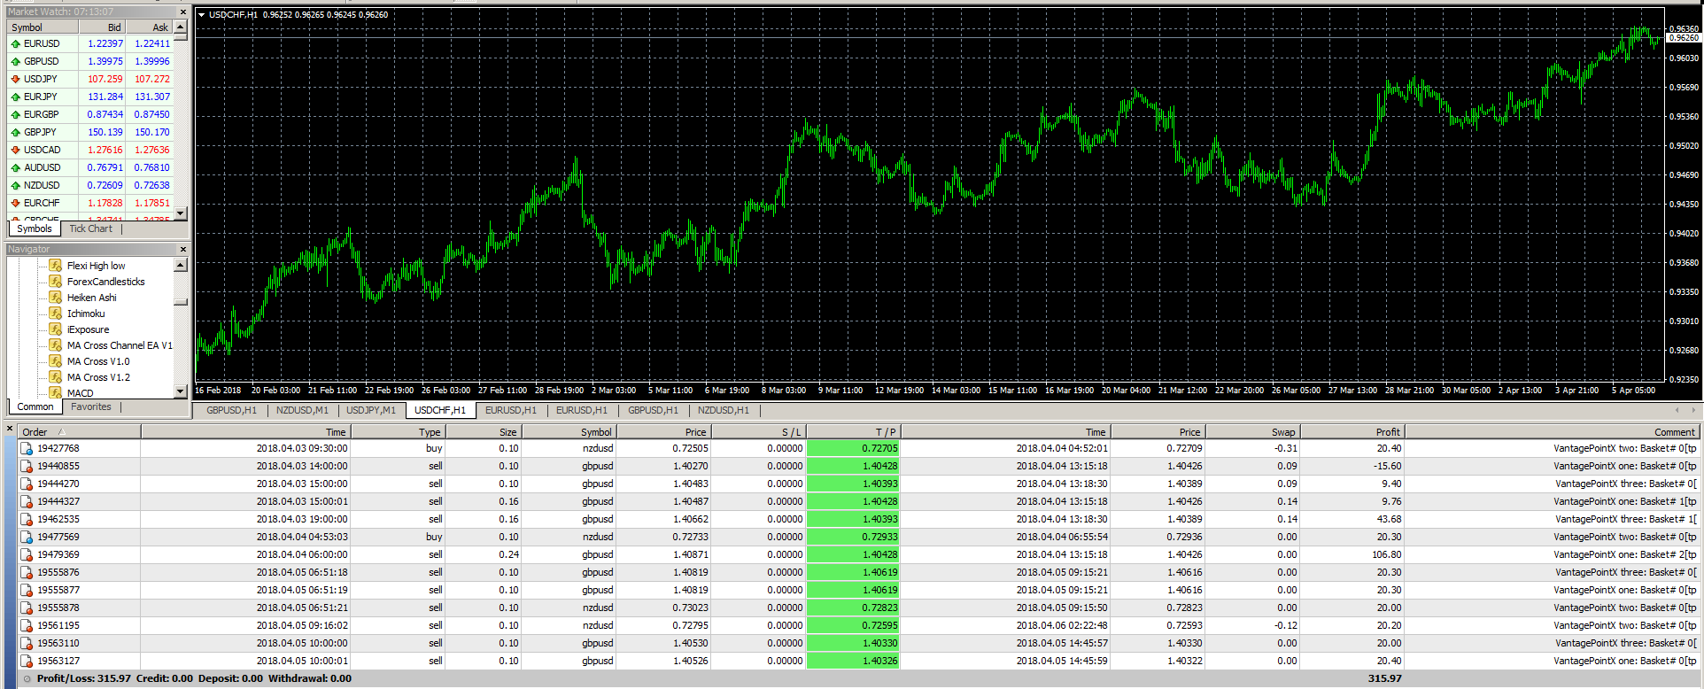Open the Favorites tab in Navigator
Image resolution: width=1704 pixels, height=689 pixels.
point(91,407)
